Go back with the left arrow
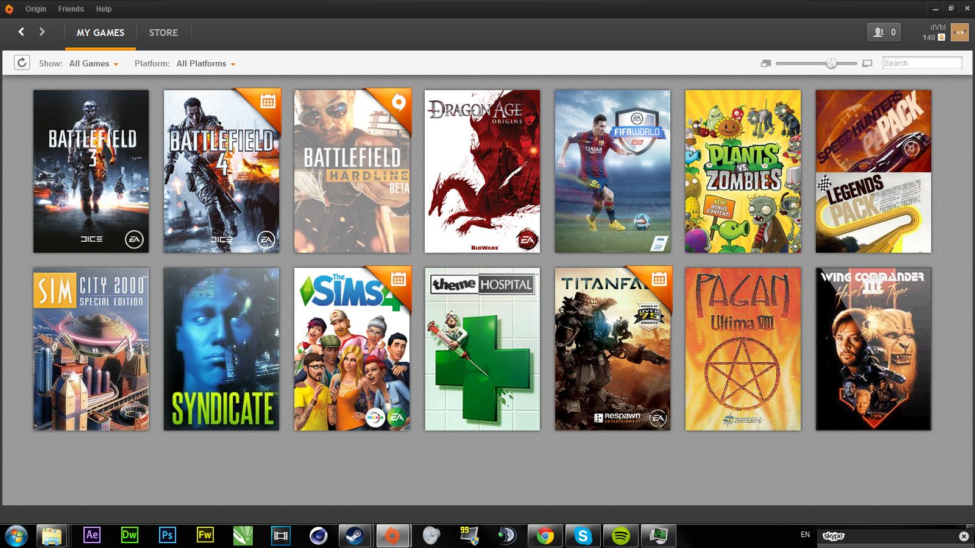This screenshot has width=975, height=548. pyautogui.click(x=21, y=32)
